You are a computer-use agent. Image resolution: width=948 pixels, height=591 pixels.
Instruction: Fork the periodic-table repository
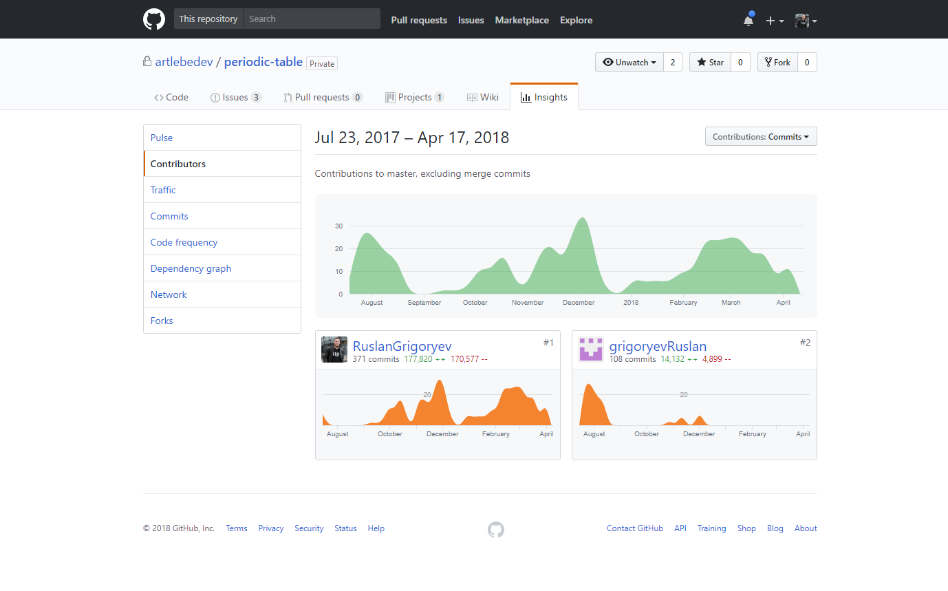(x=777, y=62)
